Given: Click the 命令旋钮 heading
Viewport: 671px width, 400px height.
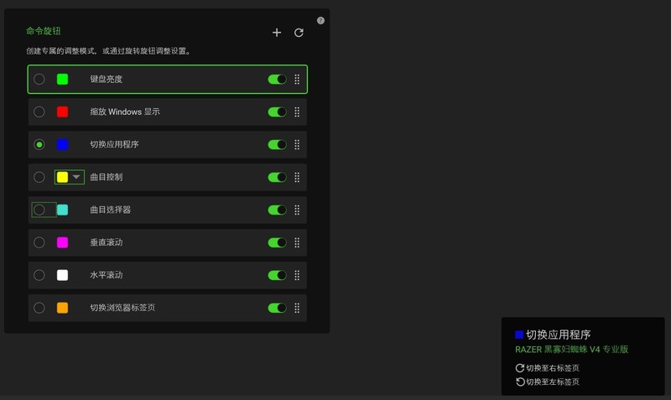Looking at the screenshot, I should (44, 31).
